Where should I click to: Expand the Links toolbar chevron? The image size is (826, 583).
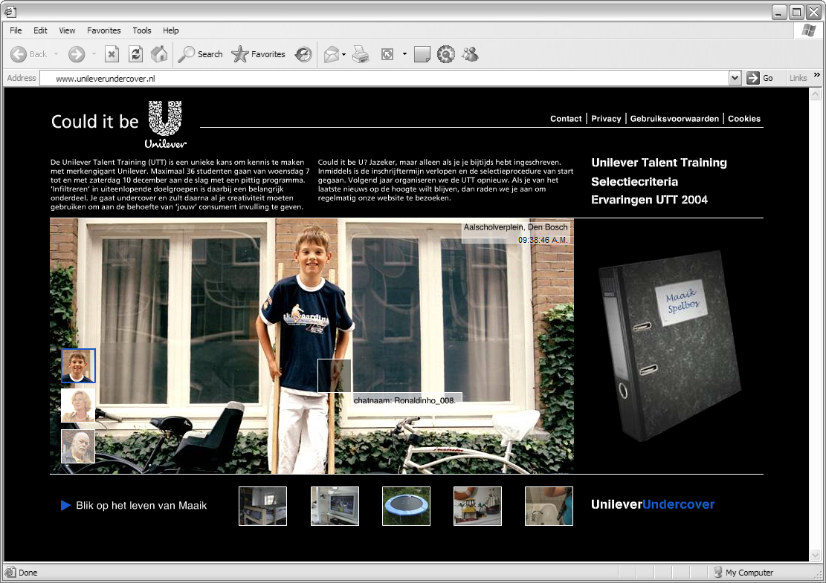[816, 75]
